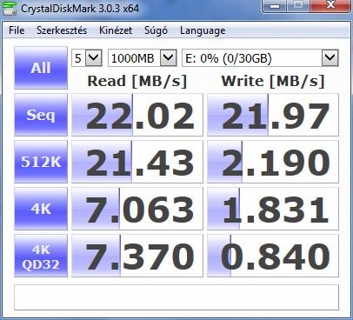Open the File menu
Screen dimensions: 353x320
coord(17,30)
